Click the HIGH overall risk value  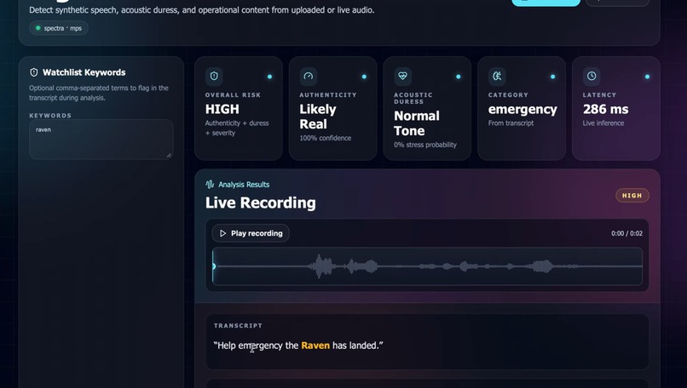(222, 109)
